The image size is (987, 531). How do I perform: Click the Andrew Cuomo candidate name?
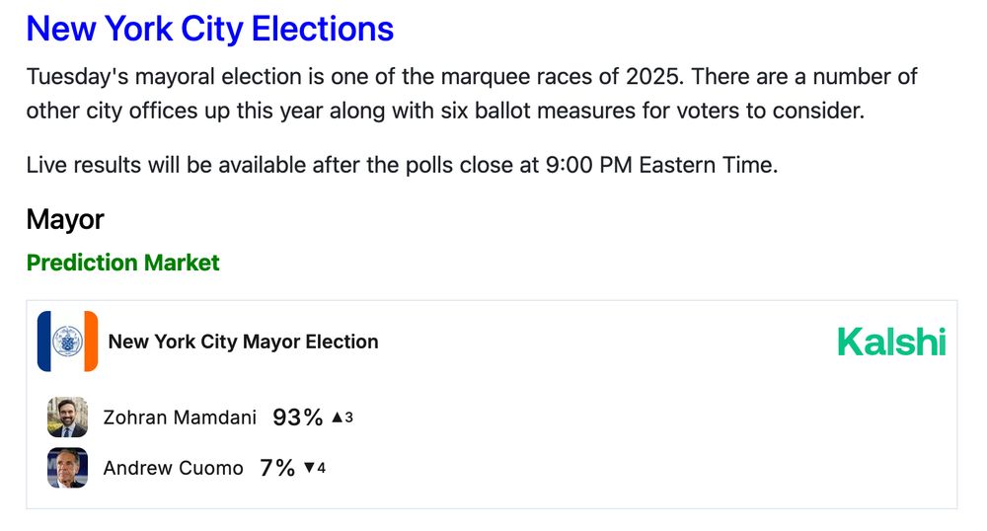tap(173, 468)
